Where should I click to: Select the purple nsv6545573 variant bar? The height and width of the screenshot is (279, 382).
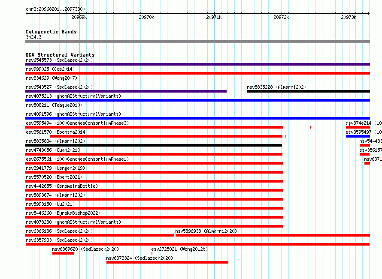[197, 64]
